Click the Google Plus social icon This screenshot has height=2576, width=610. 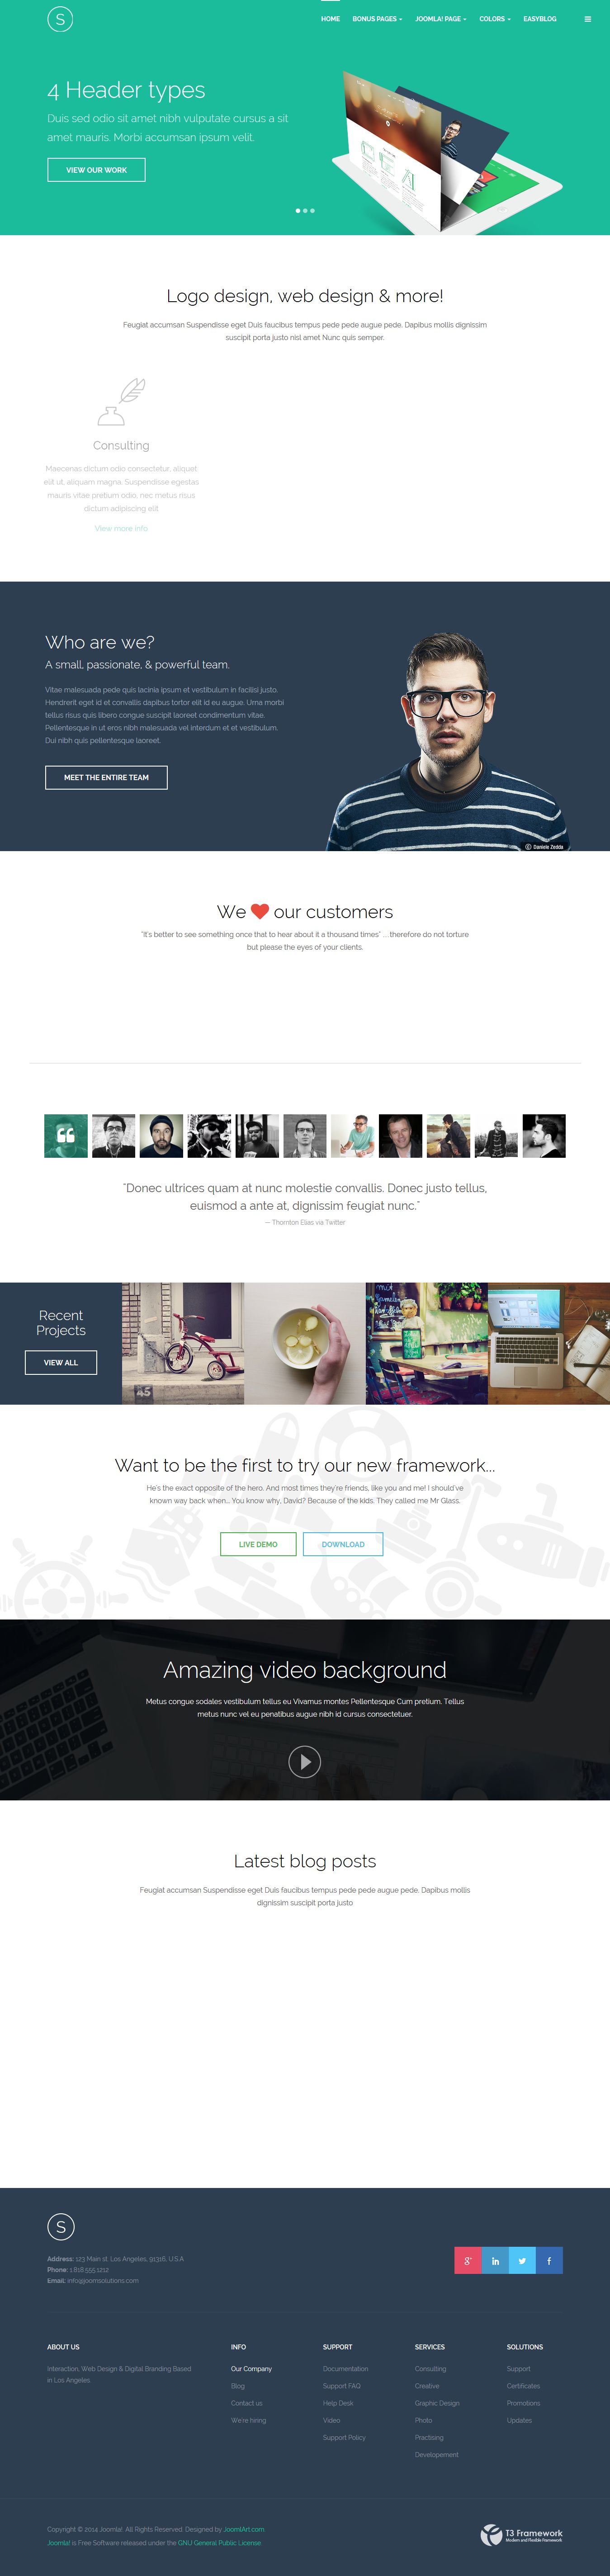click(x=467, y=2260)
